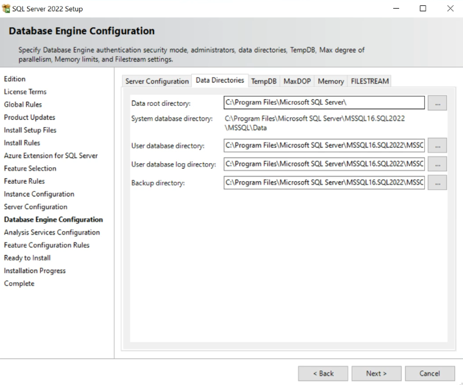Click into the User database log directory field

[x=324, y=164]
